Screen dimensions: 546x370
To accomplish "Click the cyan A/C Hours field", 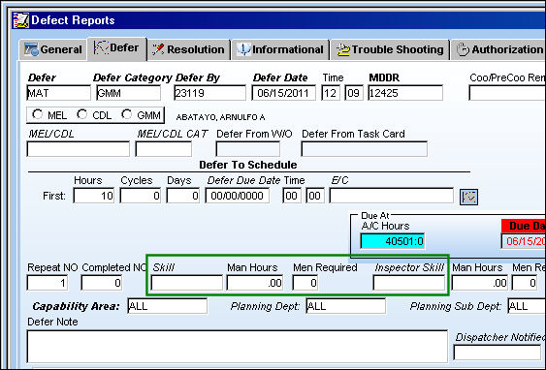I will (393, 241).
